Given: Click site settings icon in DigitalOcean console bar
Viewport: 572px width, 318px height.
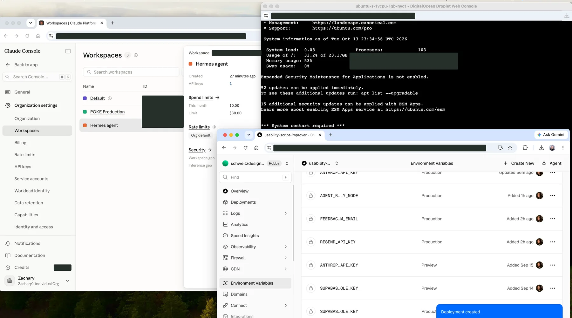Looking at the screenshot, I should 266,16.
